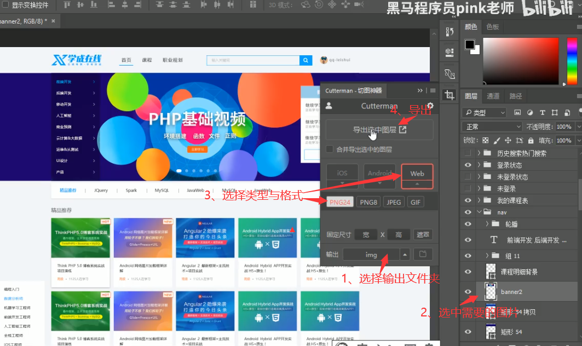Click the distribute right edges icon
This screenshot has width=582, height=346.
pos(231,5)
